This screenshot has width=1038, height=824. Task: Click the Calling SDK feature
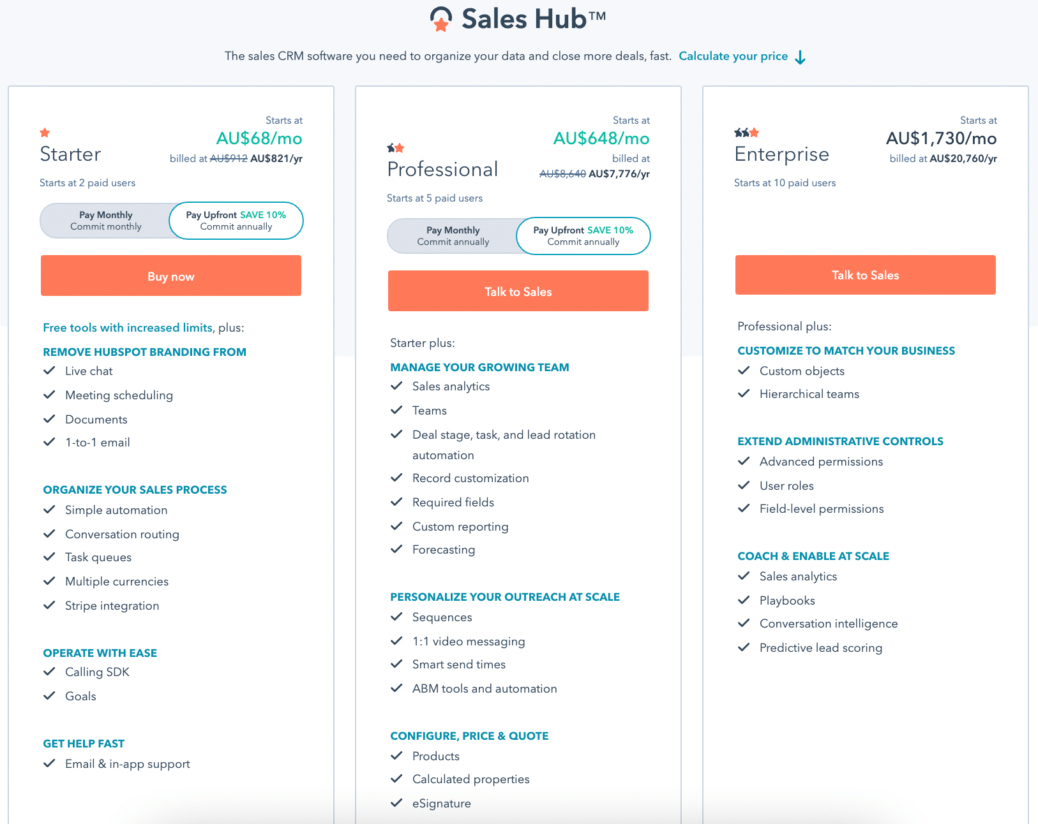97,672
